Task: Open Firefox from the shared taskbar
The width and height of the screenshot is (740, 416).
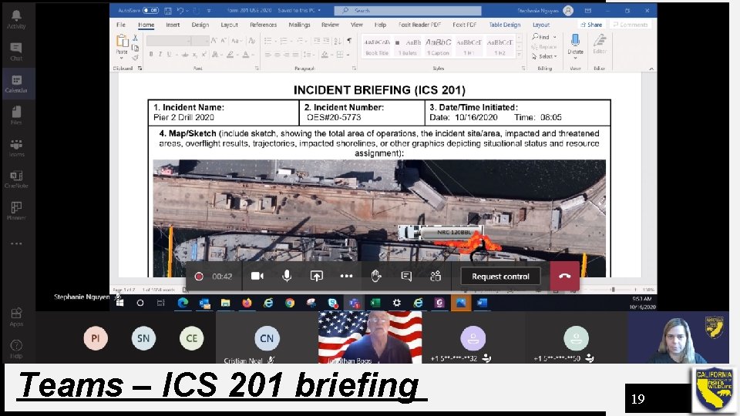Action: point(247,303)
